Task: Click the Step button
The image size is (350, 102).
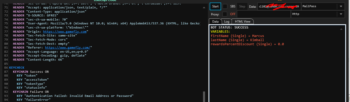Action: [242, 6]
